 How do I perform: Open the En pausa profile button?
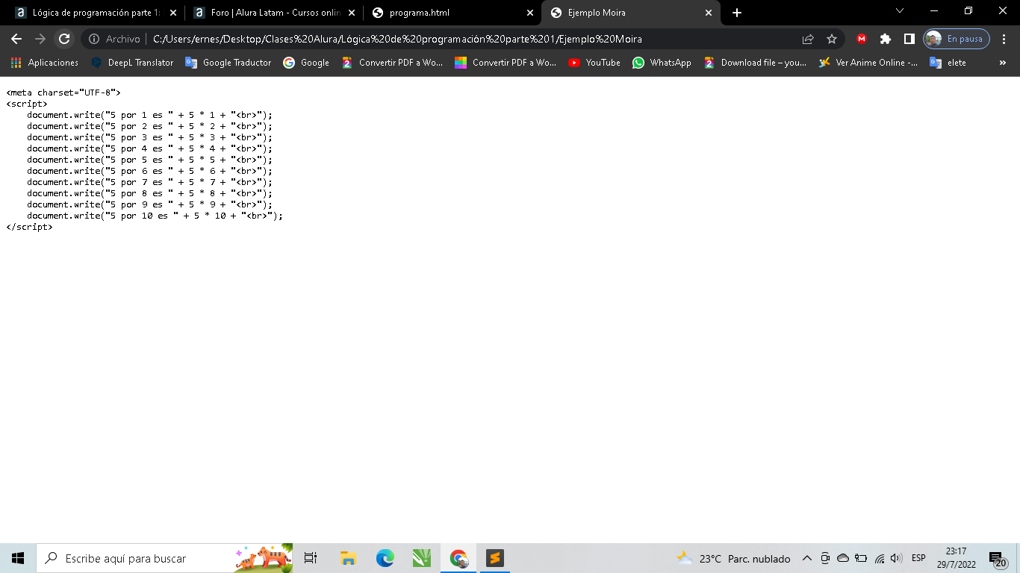pyautogui.click(x=957, y=39)
